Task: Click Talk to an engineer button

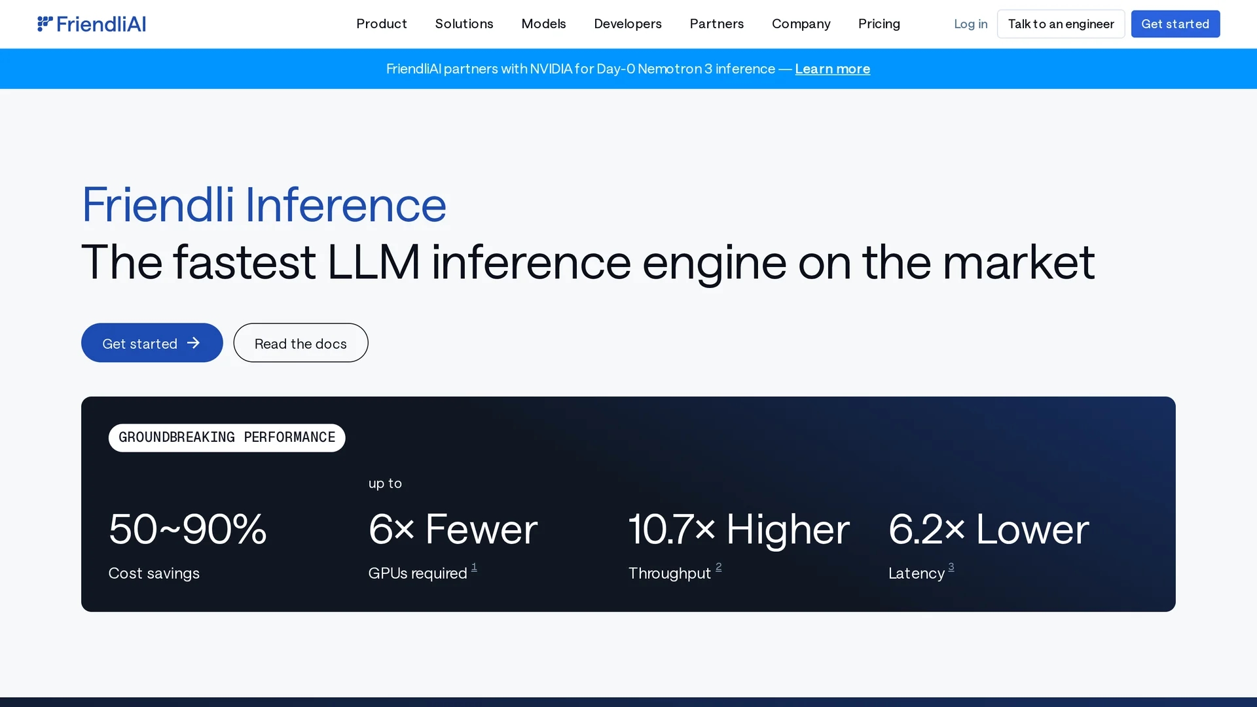Action: click(x=1061, y=24)
